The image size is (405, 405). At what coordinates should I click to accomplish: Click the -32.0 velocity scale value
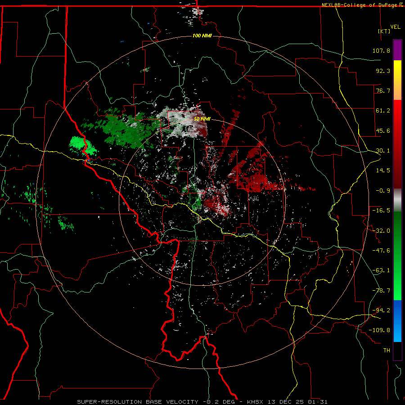pos(381,231)
